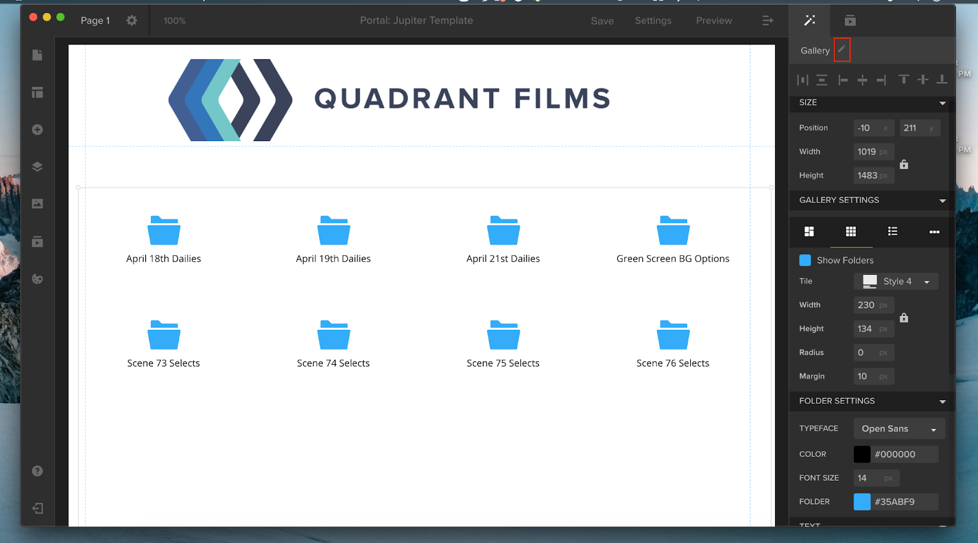Viewport: 978px width, 543px height.
Task: Toggle the size aspect ratio lock
Action: (904, 164)
